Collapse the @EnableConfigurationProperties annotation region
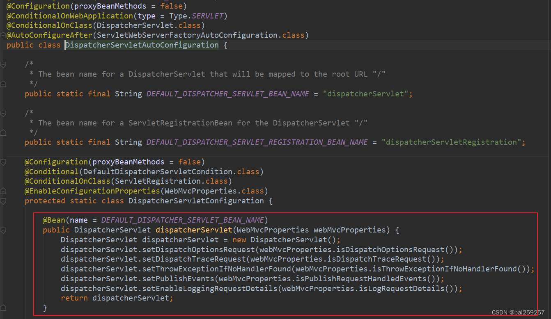Viewport: 551px width, 319px height. [x=3, y=191]
